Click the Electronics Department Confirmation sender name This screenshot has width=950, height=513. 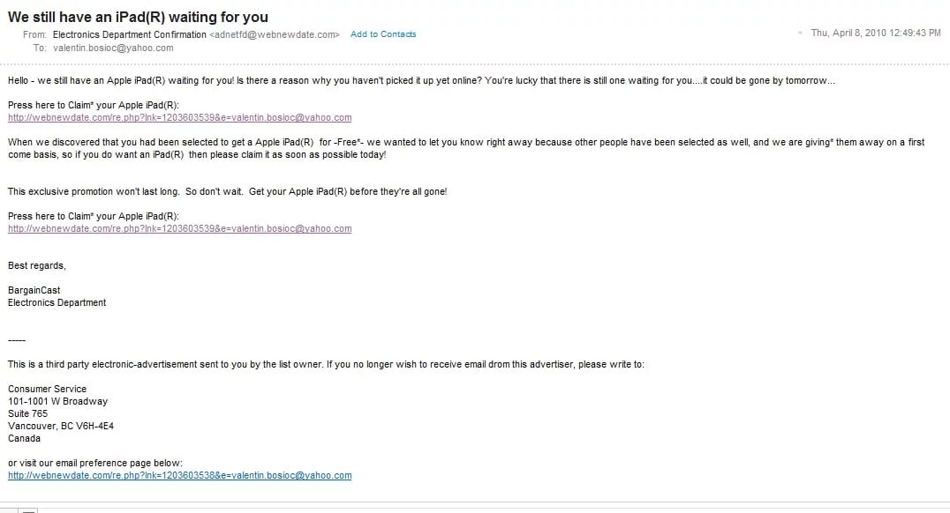point(130,34)
